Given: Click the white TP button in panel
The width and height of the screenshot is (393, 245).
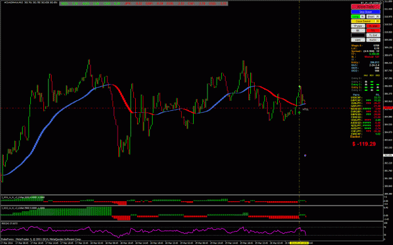Looking at the screenshot, I should coord(358,26).
